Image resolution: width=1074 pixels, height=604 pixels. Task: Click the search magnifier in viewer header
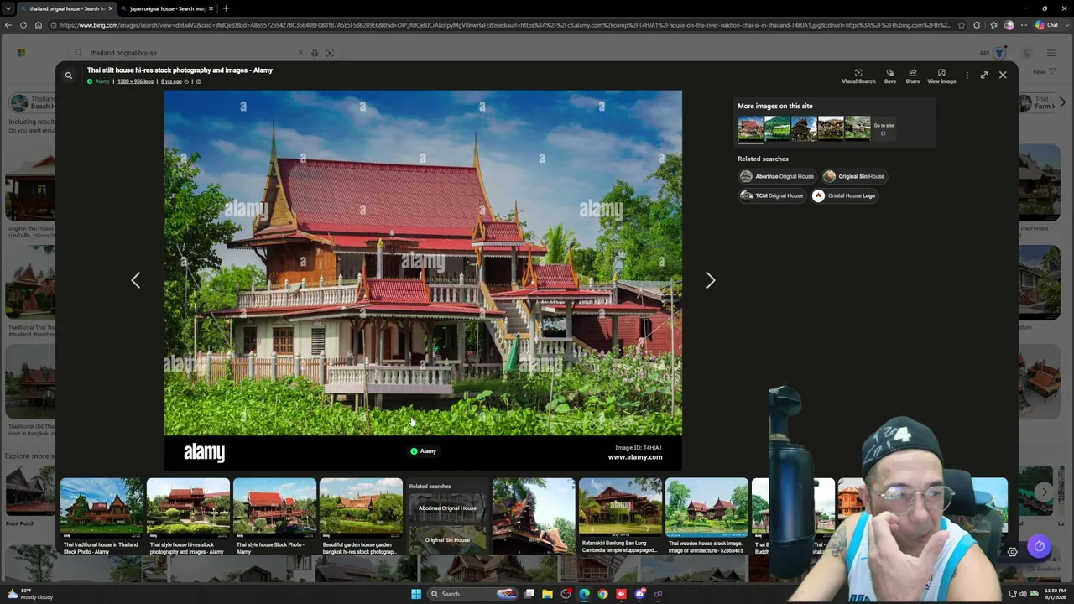click(x=69, y=75)
